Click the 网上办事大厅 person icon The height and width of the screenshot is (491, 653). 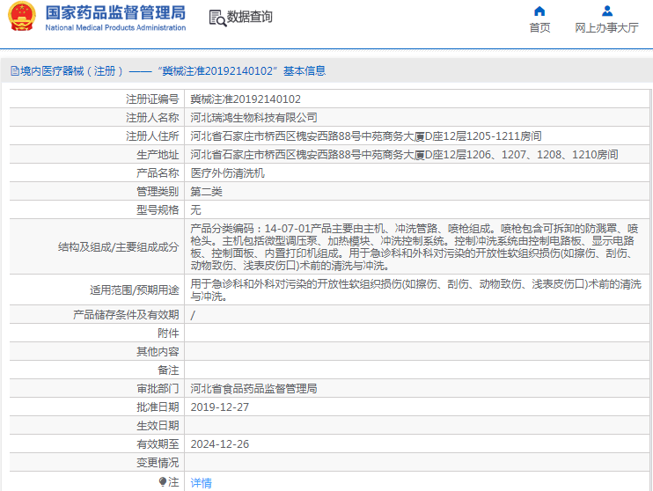click(x=606, y=11)
